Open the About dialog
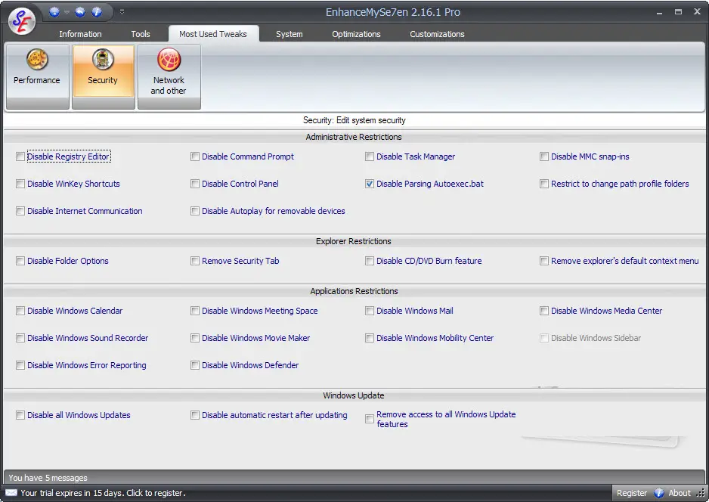 (x=673, y=493)
